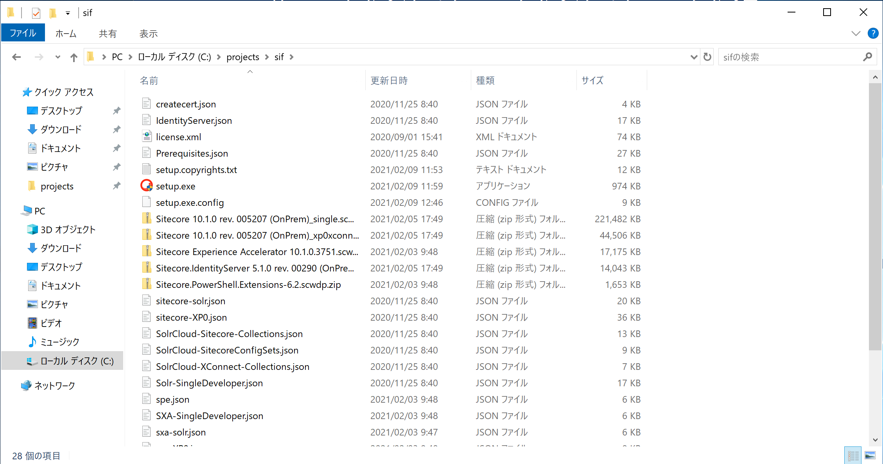Open the ホーム (Home) ribbon tab
This screenshot has height=464, width=883.
coord(66,34)
